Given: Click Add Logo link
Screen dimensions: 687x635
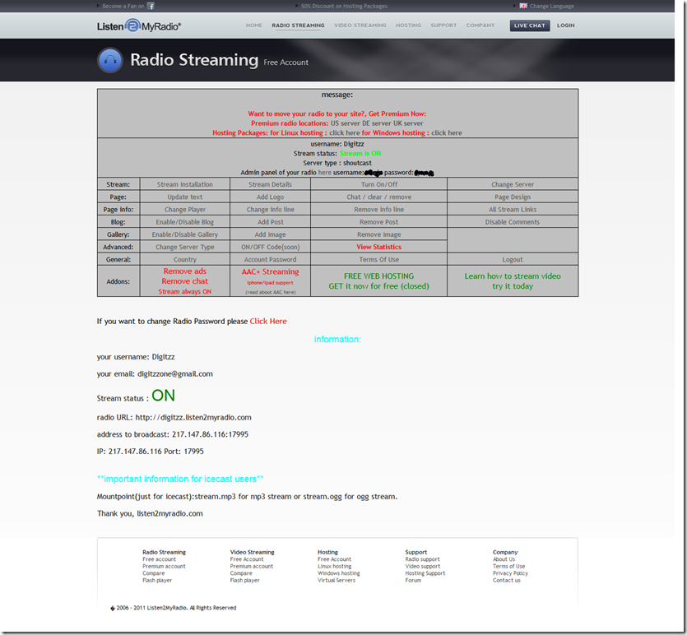Looking at the screenshot, I should [270, 197].
